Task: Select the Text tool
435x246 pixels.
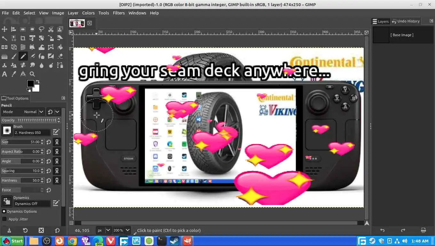Action: coord(4,74)
